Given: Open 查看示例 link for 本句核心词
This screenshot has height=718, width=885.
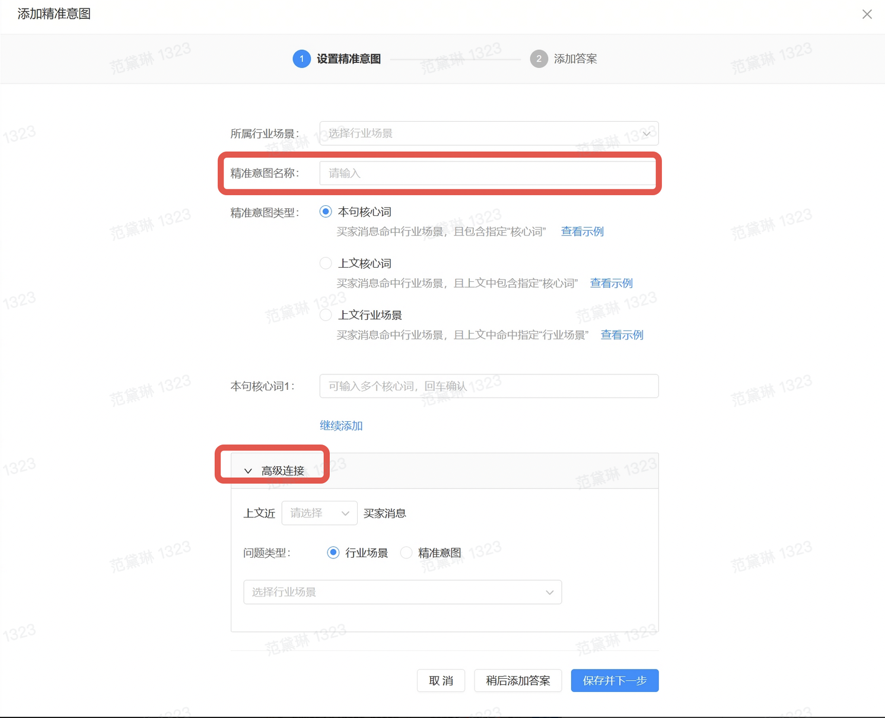Looking at the screenshot, I should click(582, 231).
